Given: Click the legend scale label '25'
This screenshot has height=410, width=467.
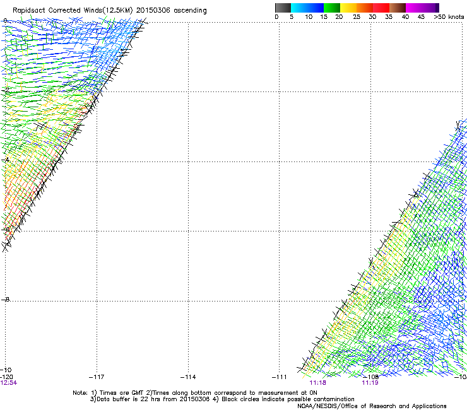Looking at the screenshot, I should (x=357, y=17).
